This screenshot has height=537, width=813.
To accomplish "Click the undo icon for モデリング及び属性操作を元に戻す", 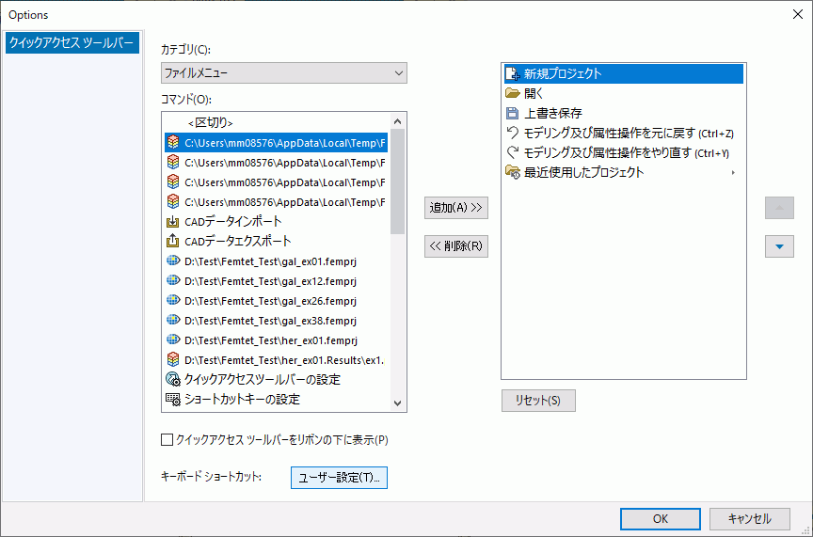I will click(513, 133).
